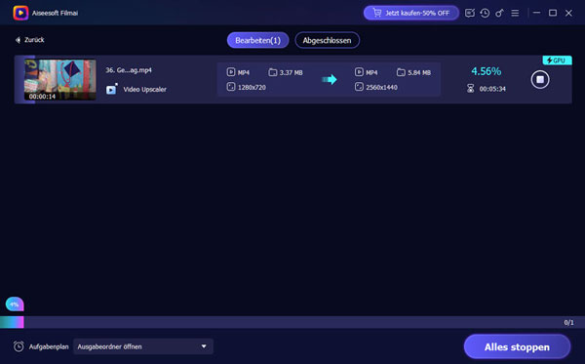Click the Aufgabenplan label
585x364 pixels.
[x=49, y=346]
